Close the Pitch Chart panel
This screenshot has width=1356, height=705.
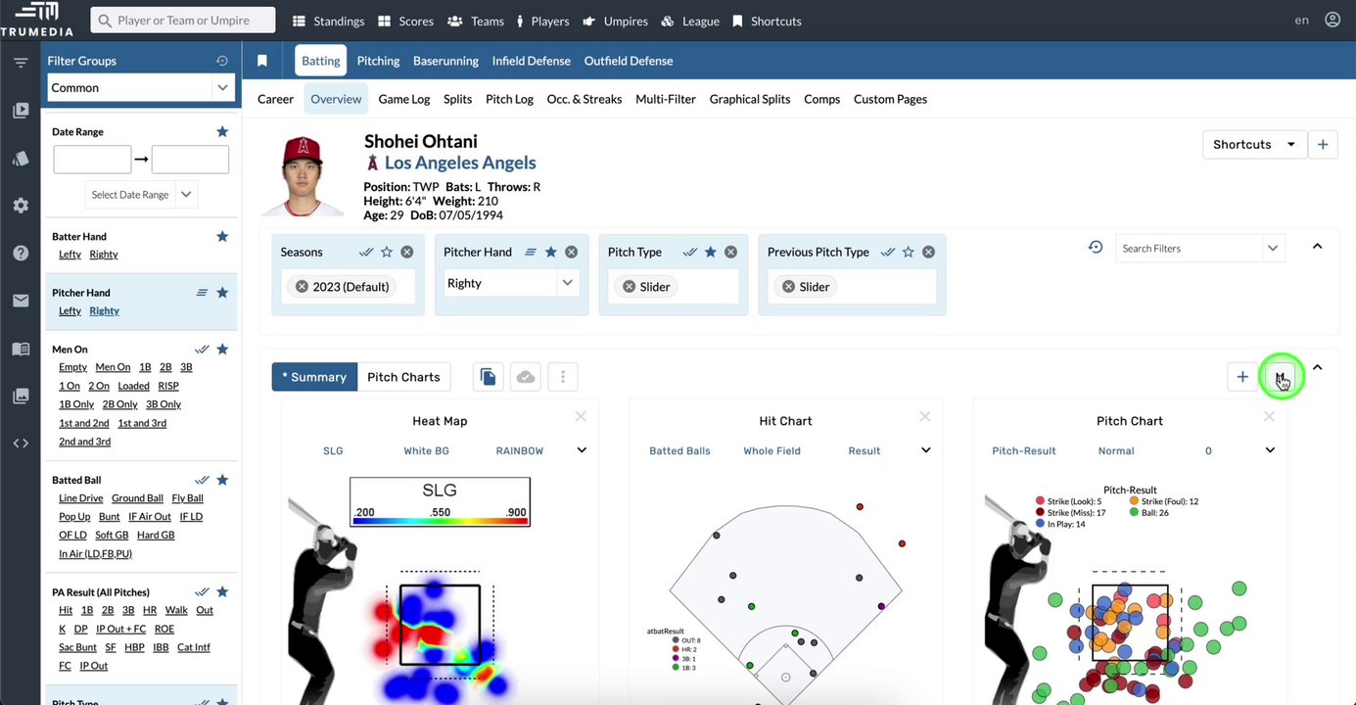1269,416
